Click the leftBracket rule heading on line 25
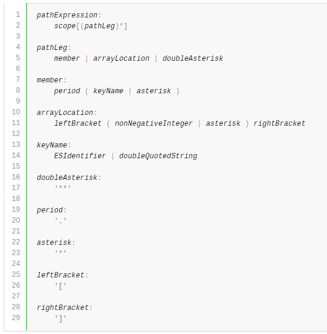 pyautogui.click(x=60, y=275)
